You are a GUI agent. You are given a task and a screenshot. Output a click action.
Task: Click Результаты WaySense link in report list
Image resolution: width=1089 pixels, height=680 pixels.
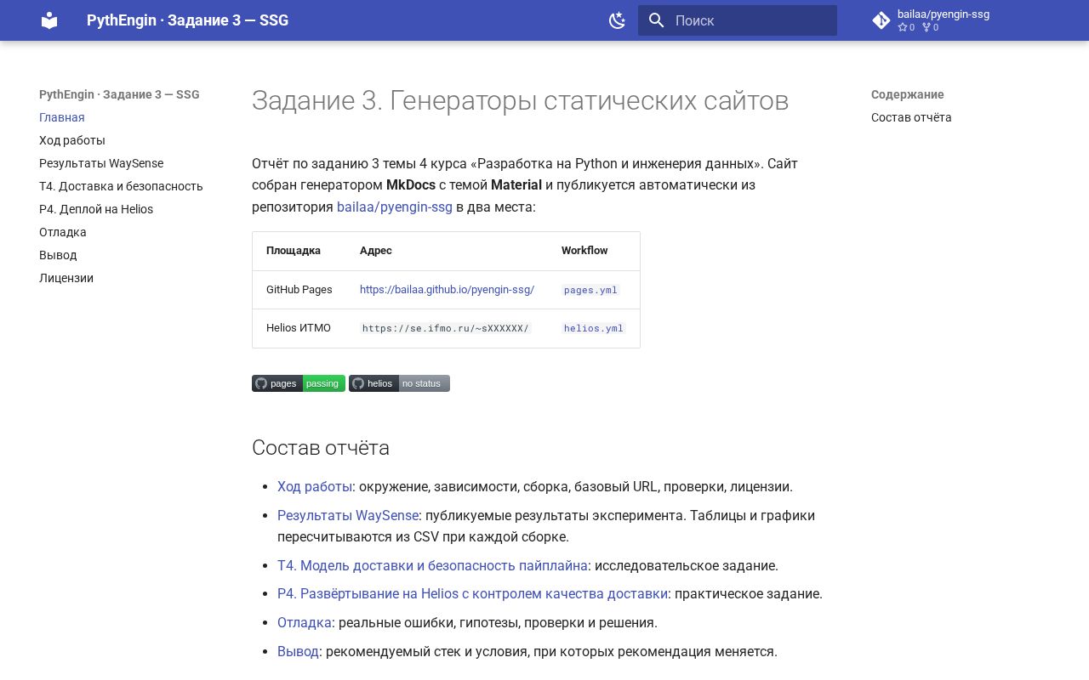tap(348, 516)
